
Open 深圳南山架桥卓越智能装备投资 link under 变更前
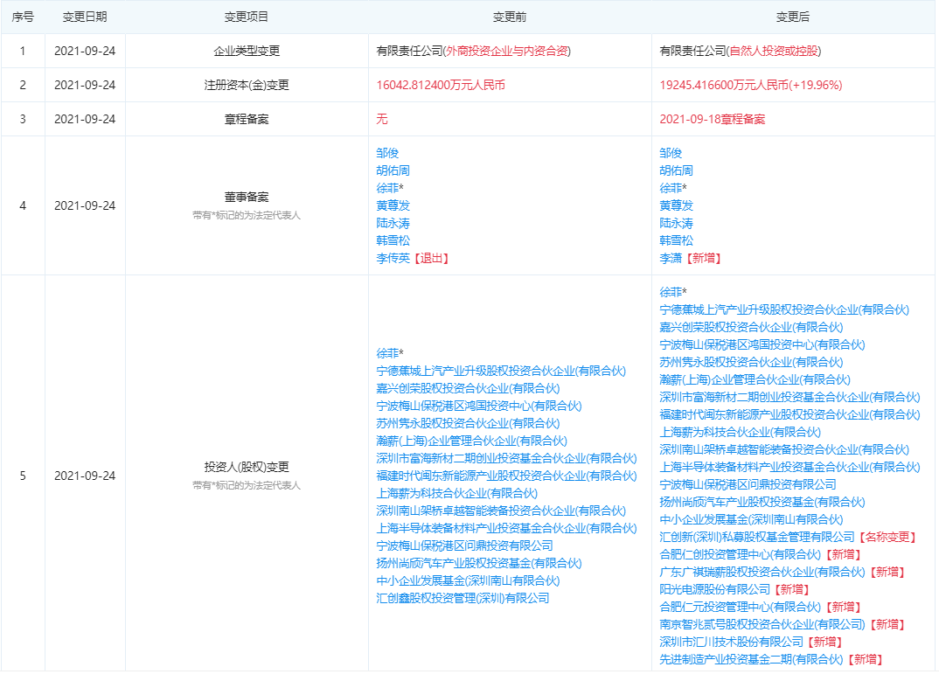501,511
